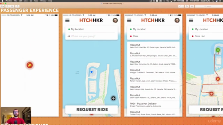Click REQUEST RIDE on the map screen
This screenshot has height=125, width=223.
tap(91, 109)
